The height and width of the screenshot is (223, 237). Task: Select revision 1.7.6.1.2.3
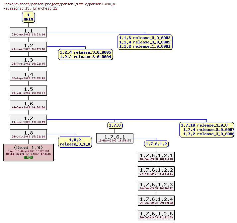click(x=156, y=186)
